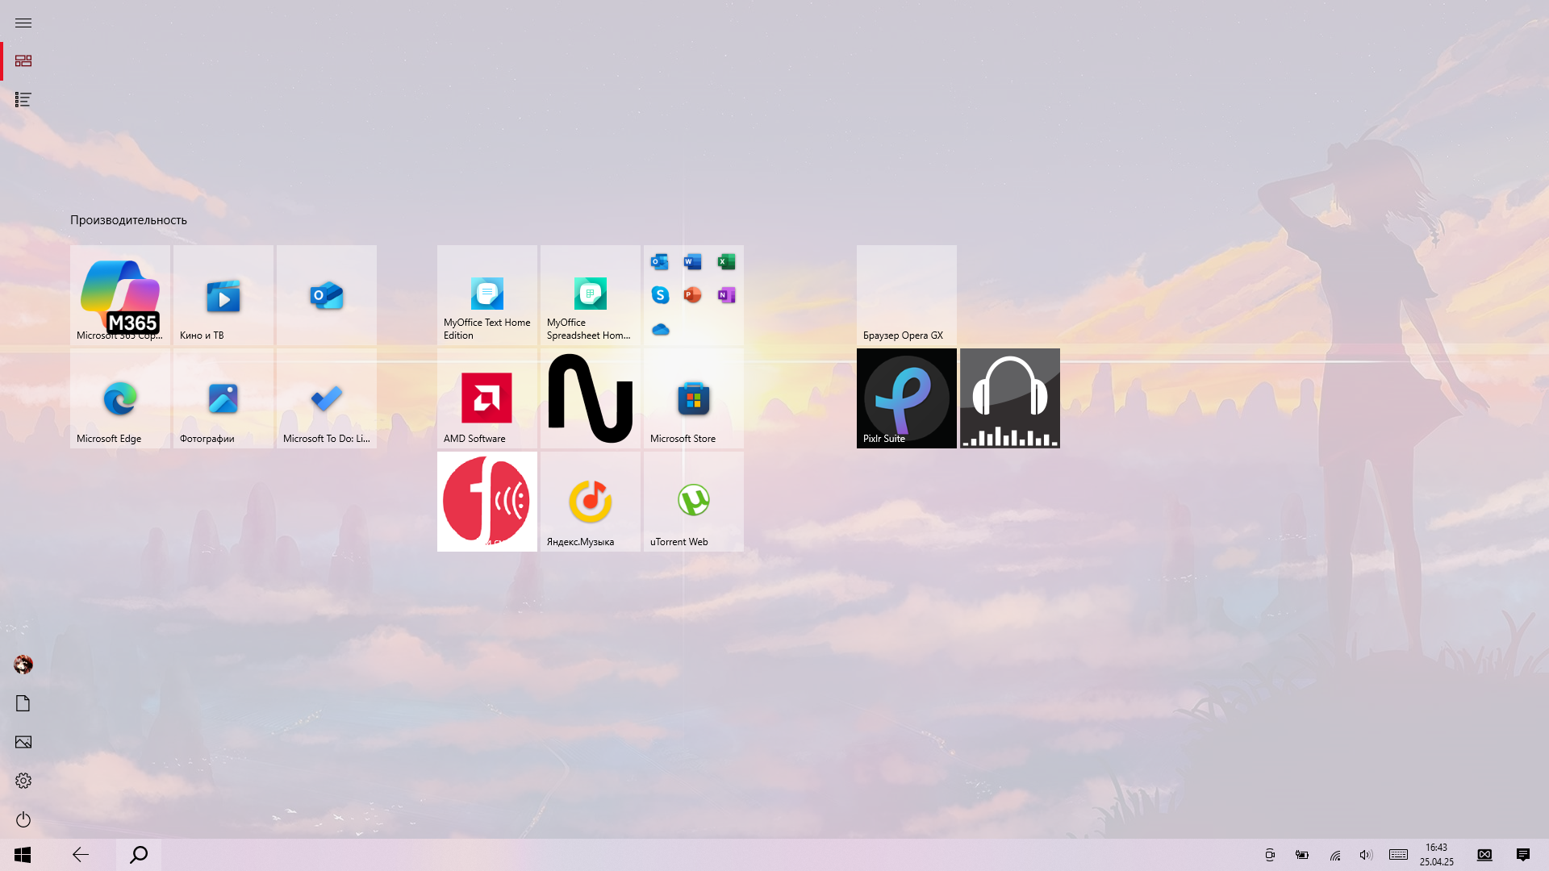This screenshot has height=871, width=1549.
Task: Open Excel icon in Office folder tile
Action: click(x=726, y=261)
